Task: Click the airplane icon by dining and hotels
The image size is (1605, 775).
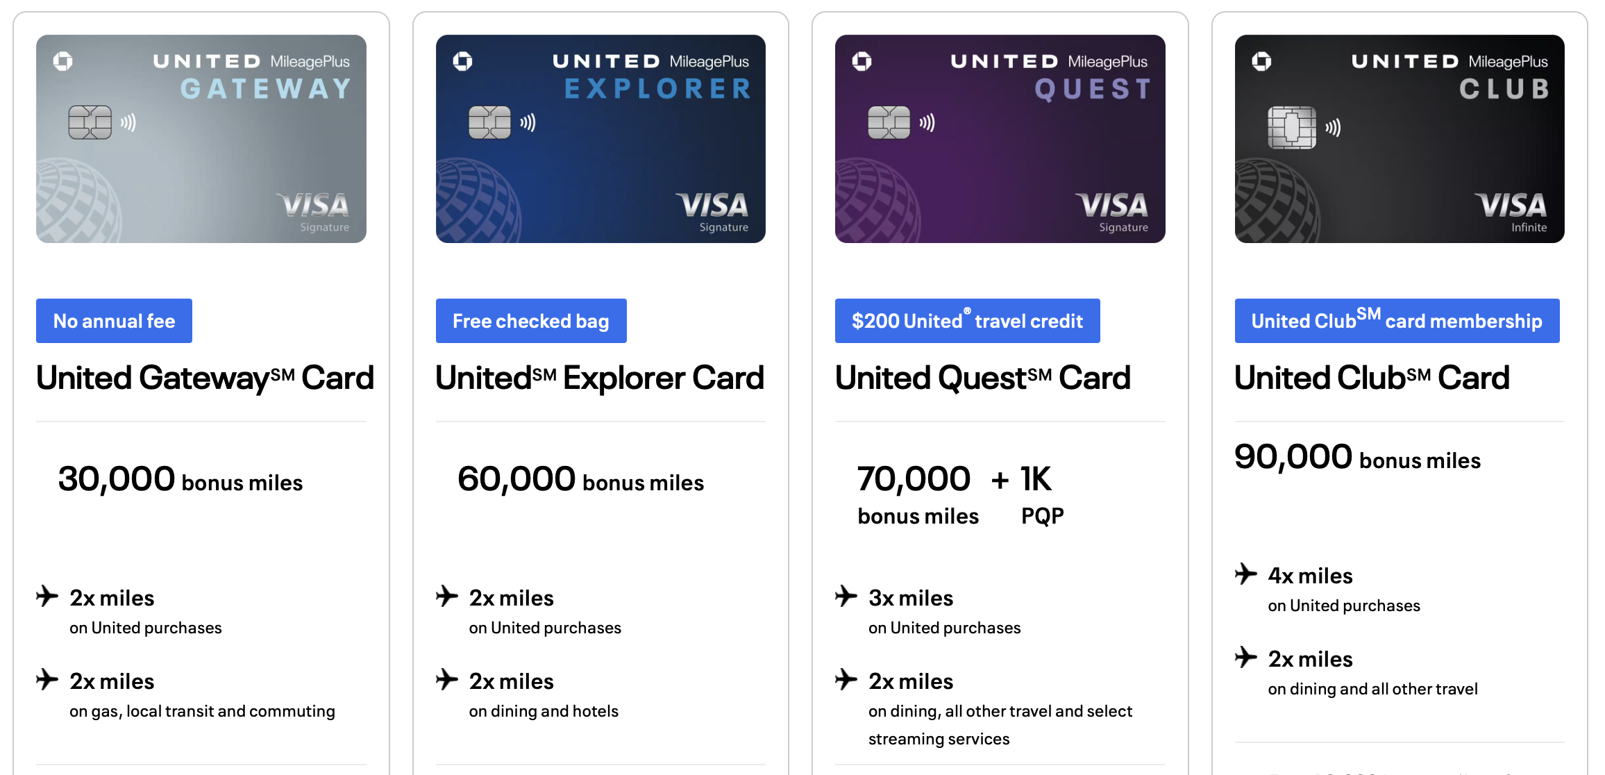Action: (447, 680)
